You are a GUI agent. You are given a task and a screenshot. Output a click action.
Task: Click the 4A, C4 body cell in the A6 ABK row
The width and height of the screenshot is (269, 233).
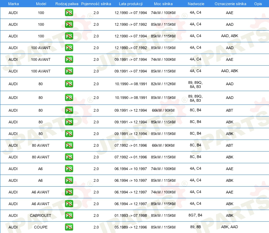pyautogui.click(x=195, y=180)
